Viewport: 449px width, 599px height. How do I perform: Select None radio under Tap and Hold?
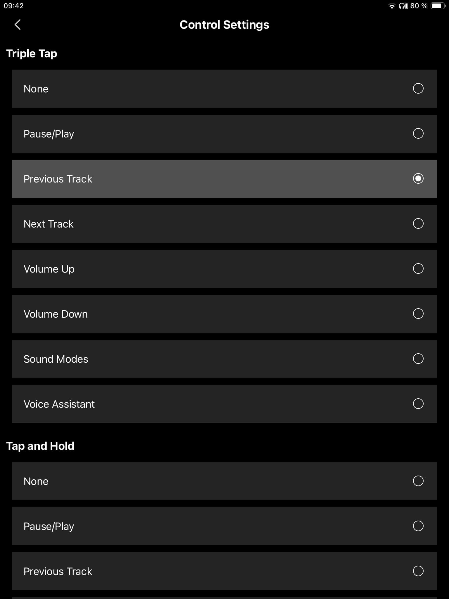[418, 481]
